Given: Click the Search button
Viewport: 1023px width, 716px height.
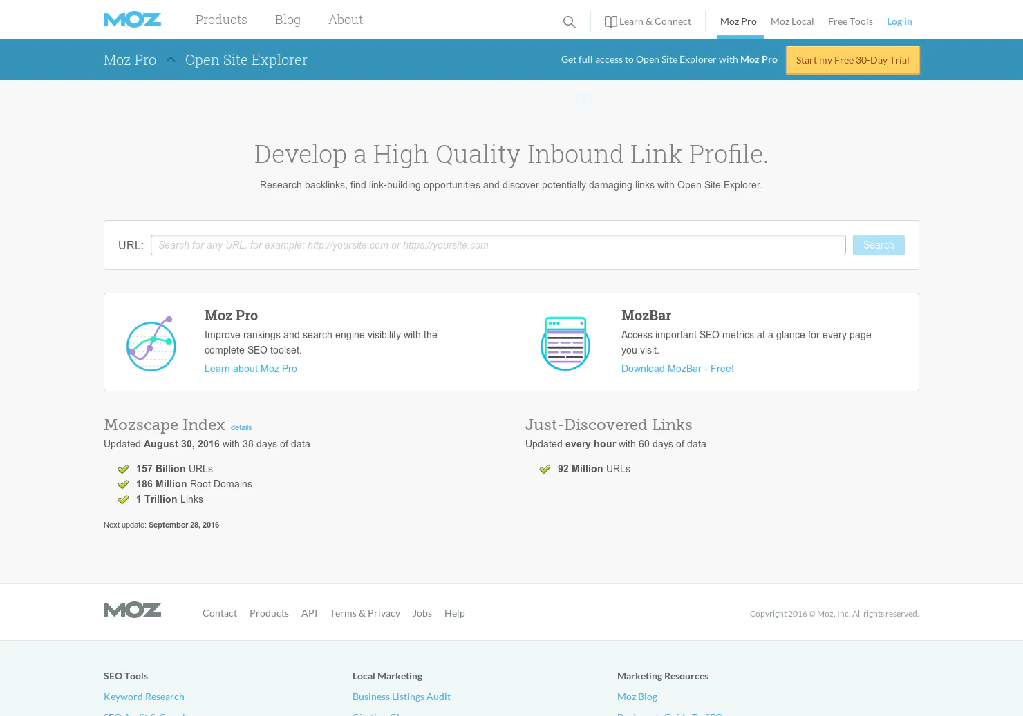Looking at the screenshot, I should point(879,245).
